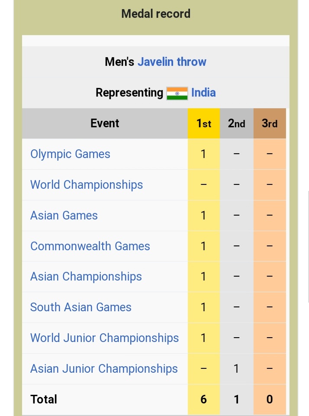The image size is (309, 416).
Task: Click the Total row label
Action: [44, 399]
